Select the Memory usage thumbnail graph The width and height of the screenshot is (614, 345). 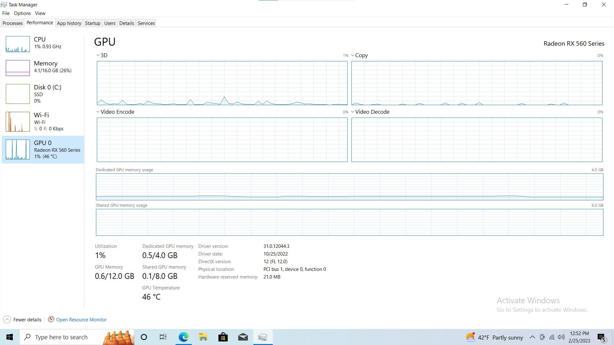click(18, 68)
